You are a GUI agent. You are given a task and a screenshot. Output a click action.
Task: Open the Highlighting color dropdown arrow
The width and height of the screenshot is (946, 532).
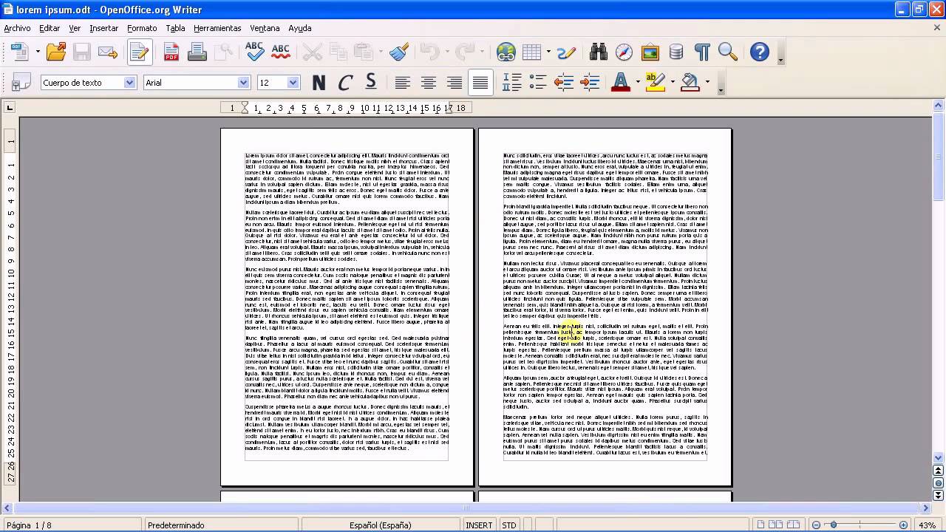click(x=673, y=83)
